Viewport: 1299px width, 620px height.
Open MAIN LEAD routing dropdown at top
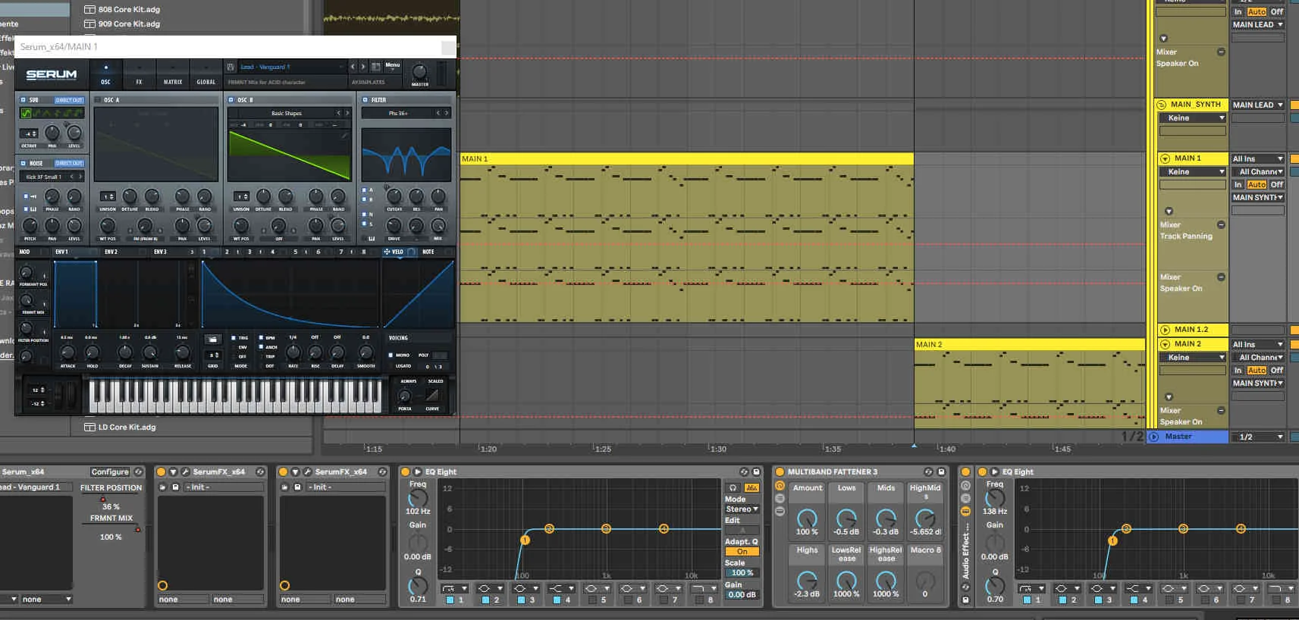1257,24
